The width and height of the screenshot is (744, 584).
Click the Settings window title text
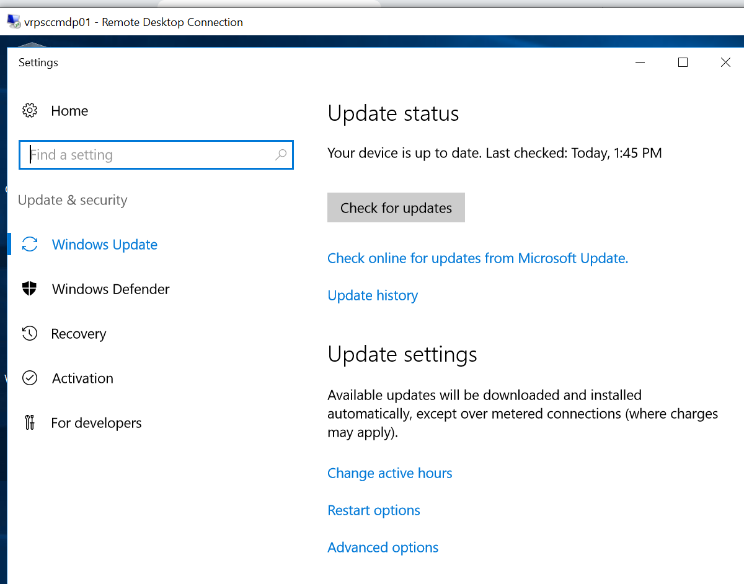[38, 63]
